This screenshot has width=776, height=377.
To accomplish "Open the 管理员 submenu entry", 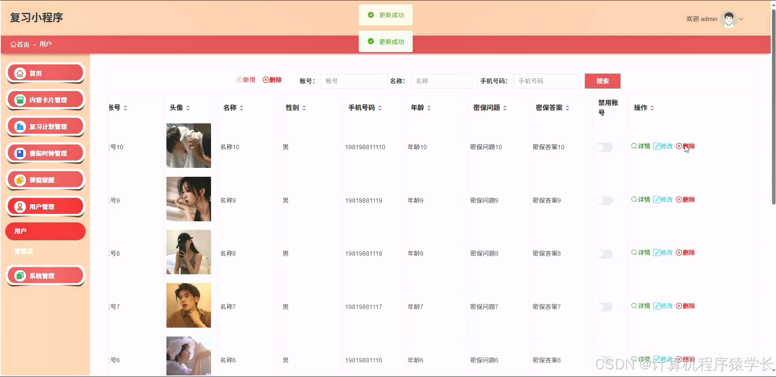I will click(24, 251).
